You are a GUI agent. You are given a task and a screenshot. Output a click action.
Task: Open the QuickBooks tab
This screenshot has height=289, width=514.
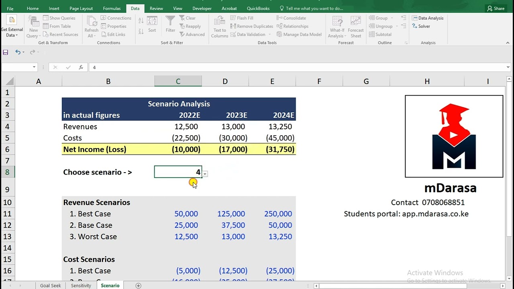(258, 8)
